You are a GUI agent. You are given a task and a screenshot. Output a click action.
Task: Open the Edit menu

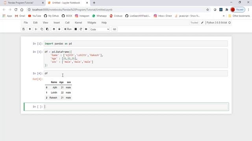coord(35,23)
